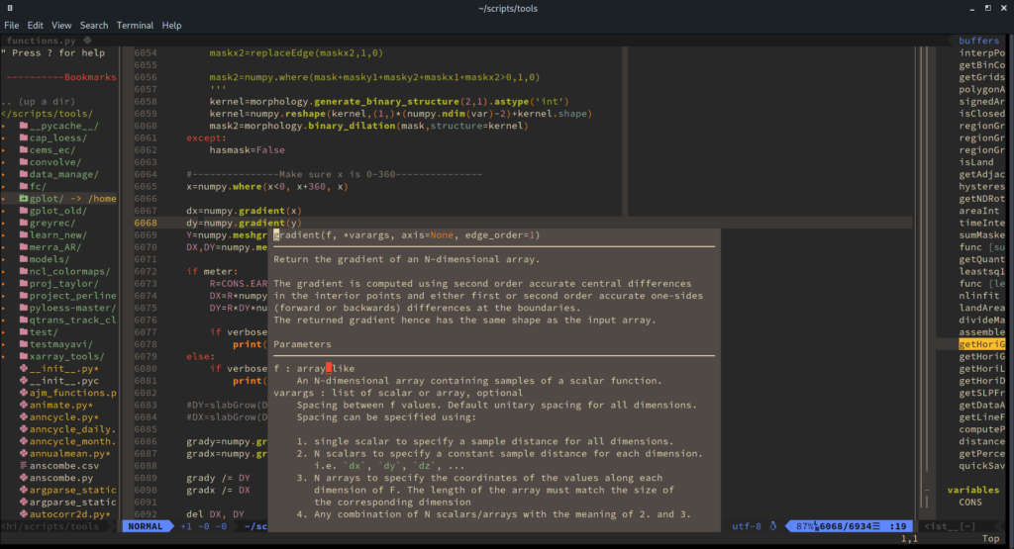
Task: Jump to the nlinfit tag
Action: [x=979, y=296]
